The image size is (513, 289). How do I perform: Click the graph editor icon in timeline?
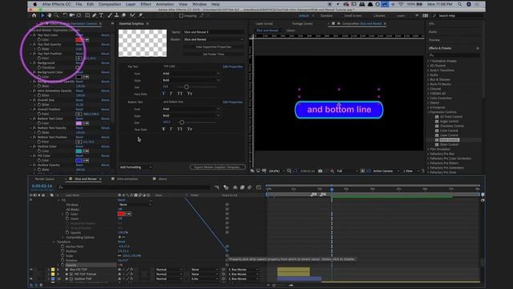259,187
